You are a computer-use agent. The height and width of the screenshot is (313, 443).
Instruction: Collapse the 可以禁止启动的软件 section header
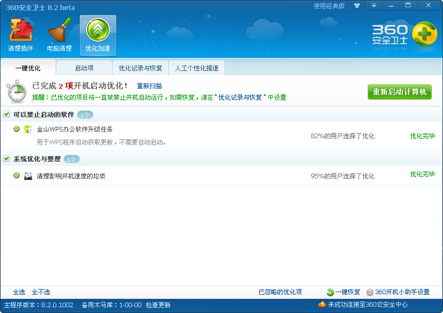[x=44, y=114]
